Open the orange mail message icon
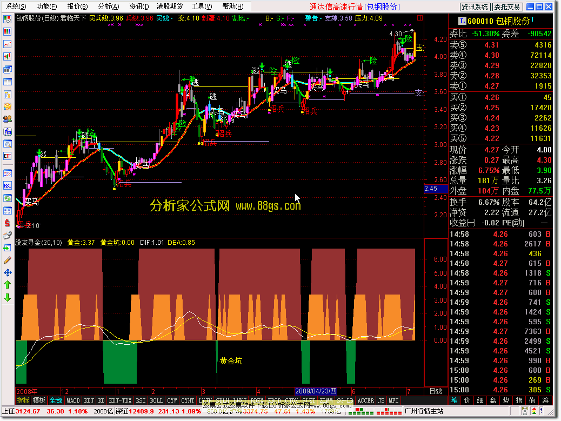Viewport: 561px width, 421px height. pos(7,106)
